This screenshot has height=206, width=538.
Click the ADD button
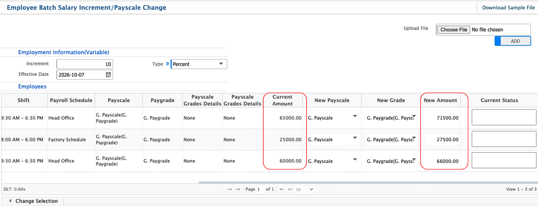[513, 41]
